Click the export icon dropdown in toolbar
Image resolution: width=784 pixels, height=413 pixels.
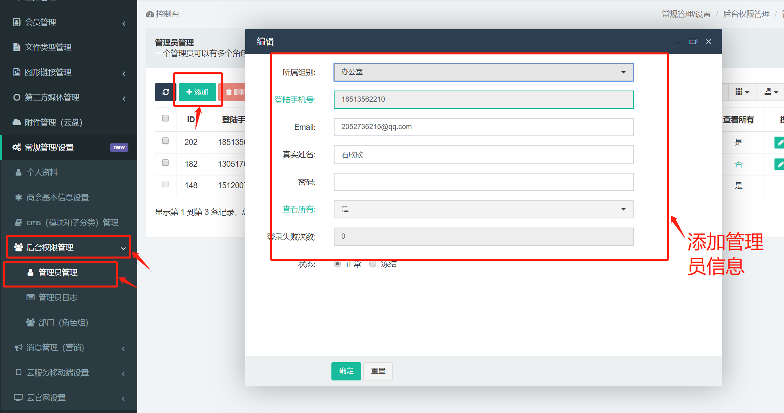pos(770,92)
